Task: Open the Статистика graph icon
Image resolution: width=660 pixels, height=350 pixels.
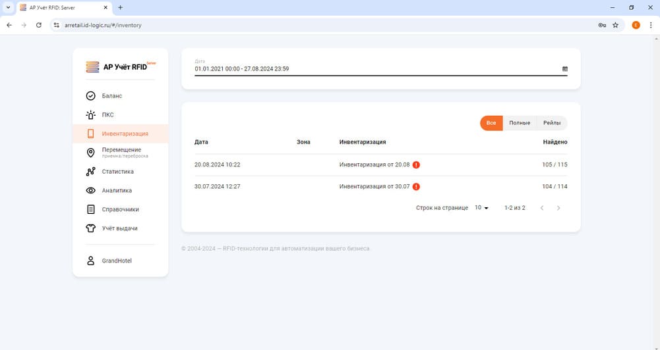Action: (91, 172)
